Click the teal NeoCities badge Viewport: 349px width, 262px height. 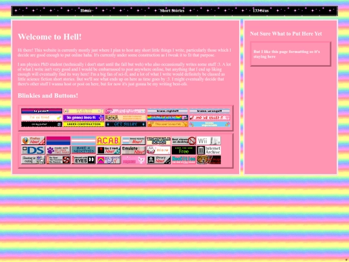(184, 160)
